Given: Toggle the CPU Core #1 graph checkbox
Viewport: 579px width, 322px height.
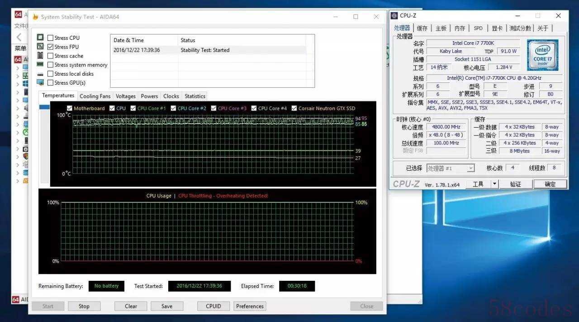Looking at the screenshot, I should point(133,108).
